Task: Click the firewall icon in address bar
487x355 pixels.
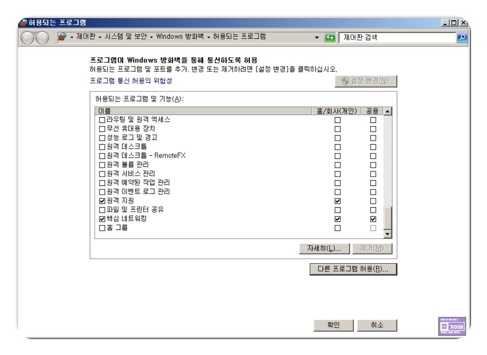Action: click(62, 37)
